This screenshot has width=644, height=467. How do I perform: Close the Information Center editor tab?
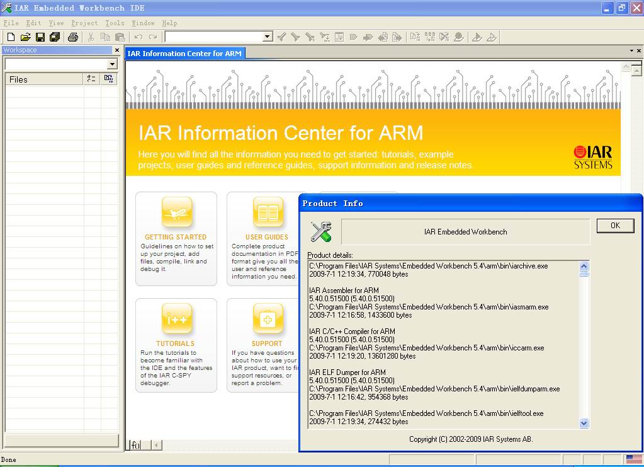coord(639,50)
